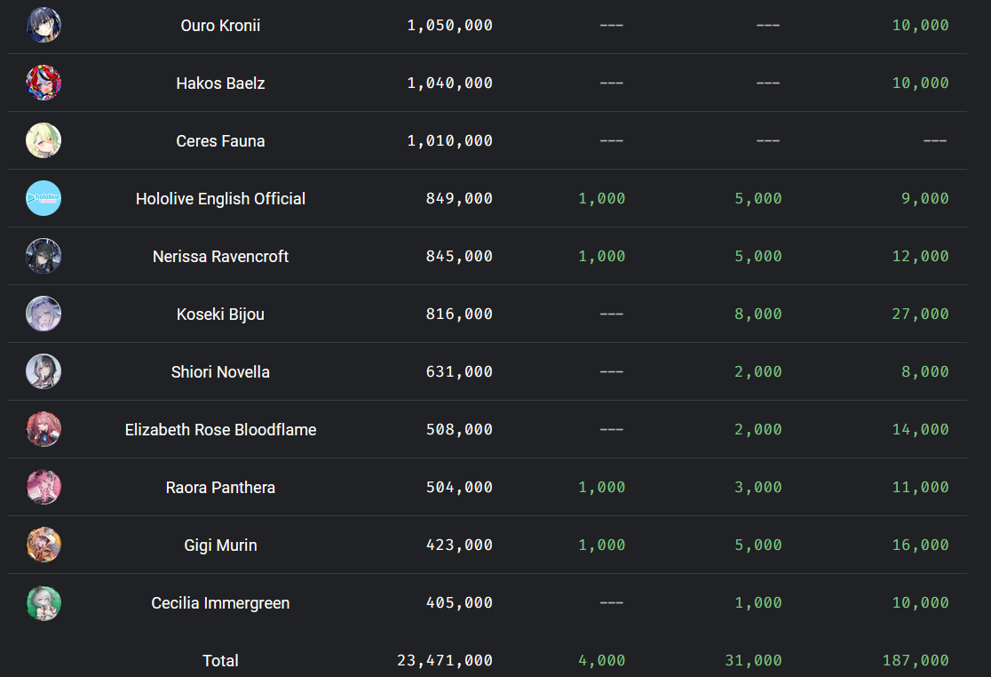Screen dimensions: 991x677
Task: Select the Nerissa Ravencroft channel name
Action: 220,256
